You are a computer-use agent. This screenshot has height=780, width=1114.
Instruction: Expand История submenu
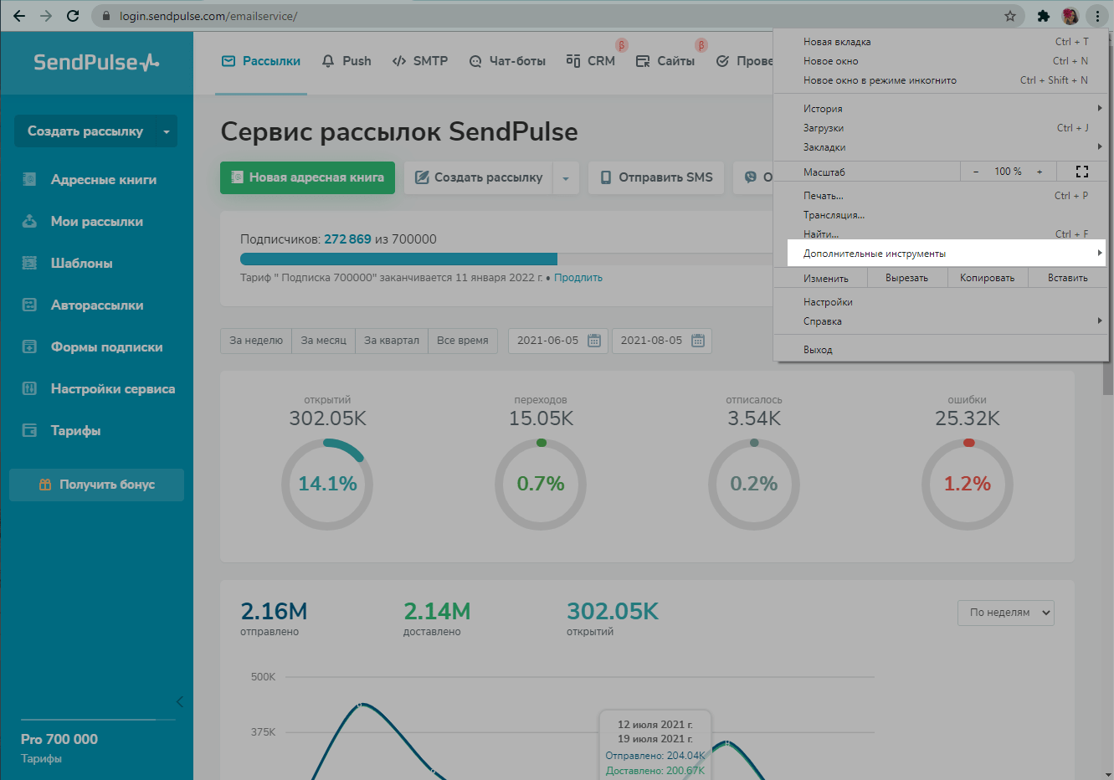click(942, 109)
